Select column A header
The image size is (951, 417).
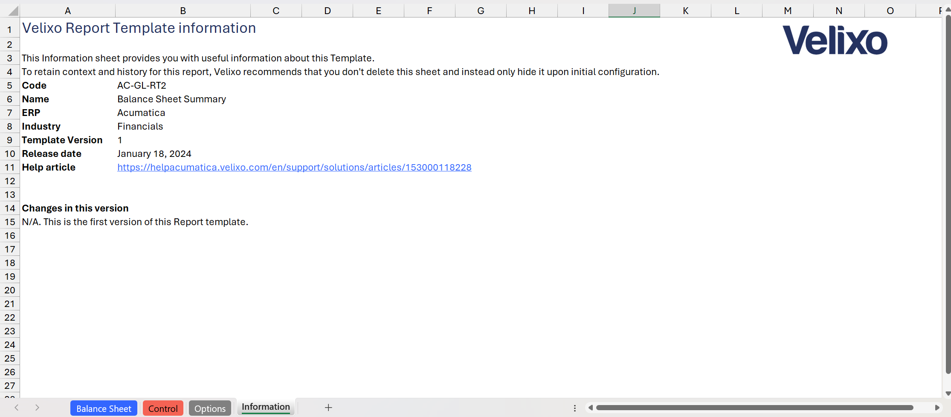tap(67, 11)
